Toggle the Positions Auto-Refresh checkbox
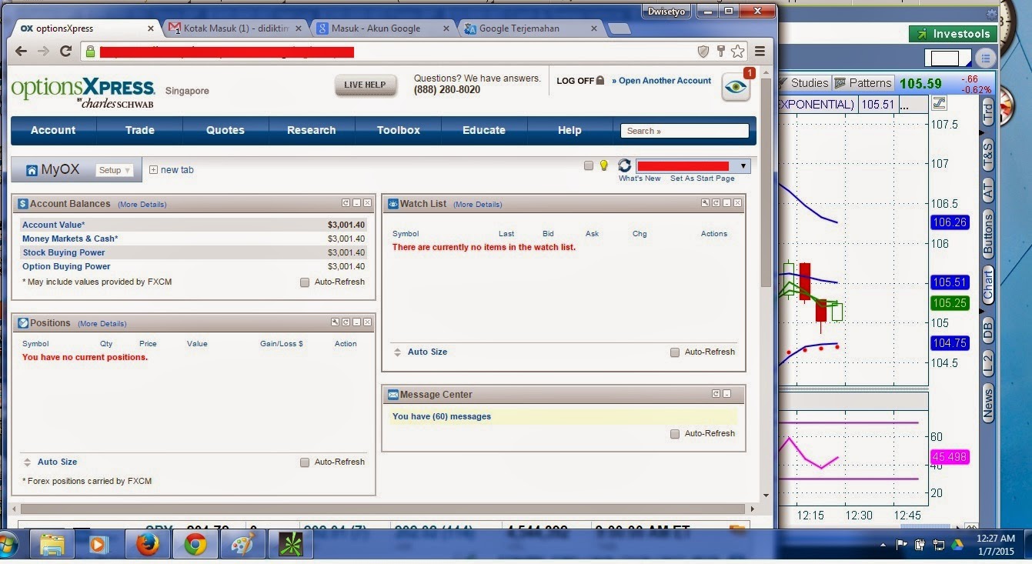The image size is (1032, 564). pos(305,462)
